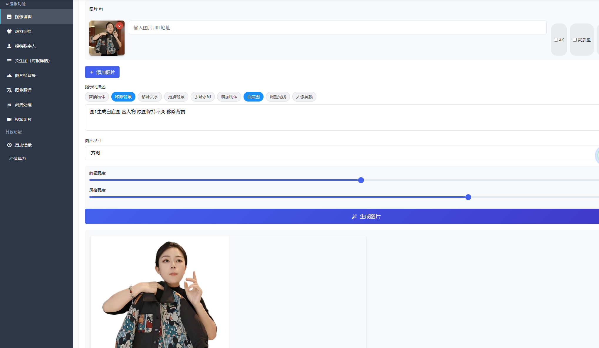Viewport: 599px width, 348px height.
Task: Enable the 高质量 checkbox
Action: (x=575, y=40)
